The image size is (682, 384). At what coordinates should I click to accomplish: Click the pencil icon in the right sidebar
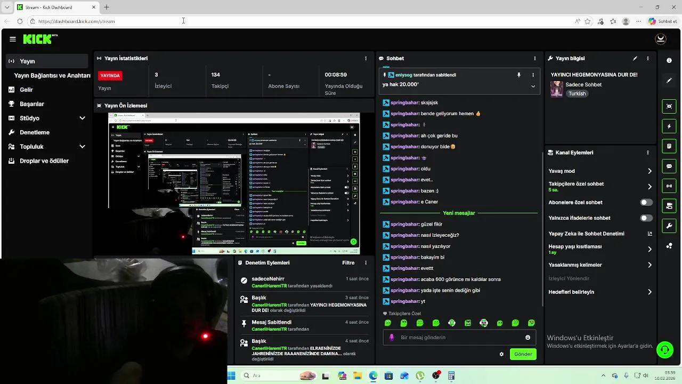(x=669, y=81)
